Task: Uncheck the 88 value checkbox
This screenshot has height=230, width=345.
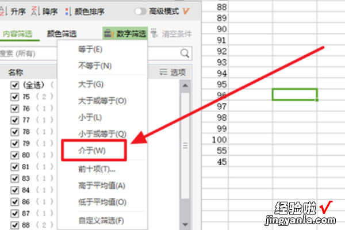Action: coord(15,225)
